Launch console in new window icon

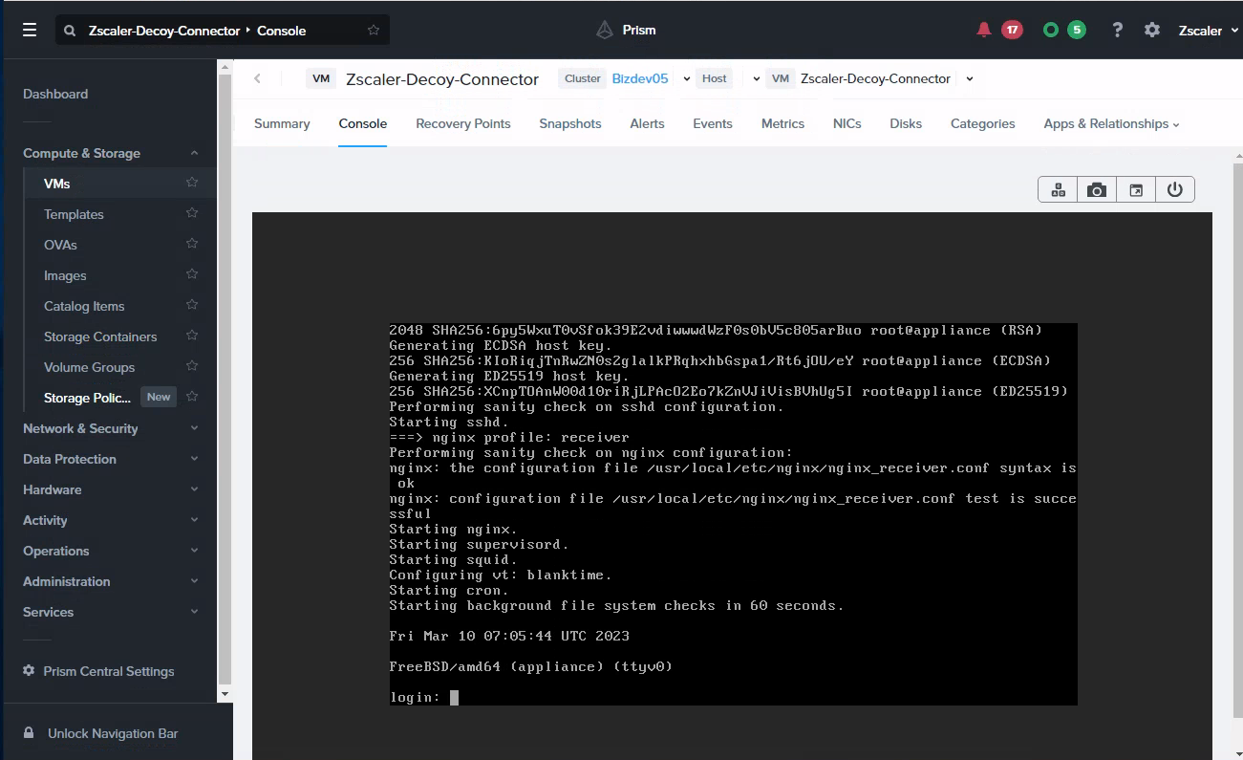1136,188
